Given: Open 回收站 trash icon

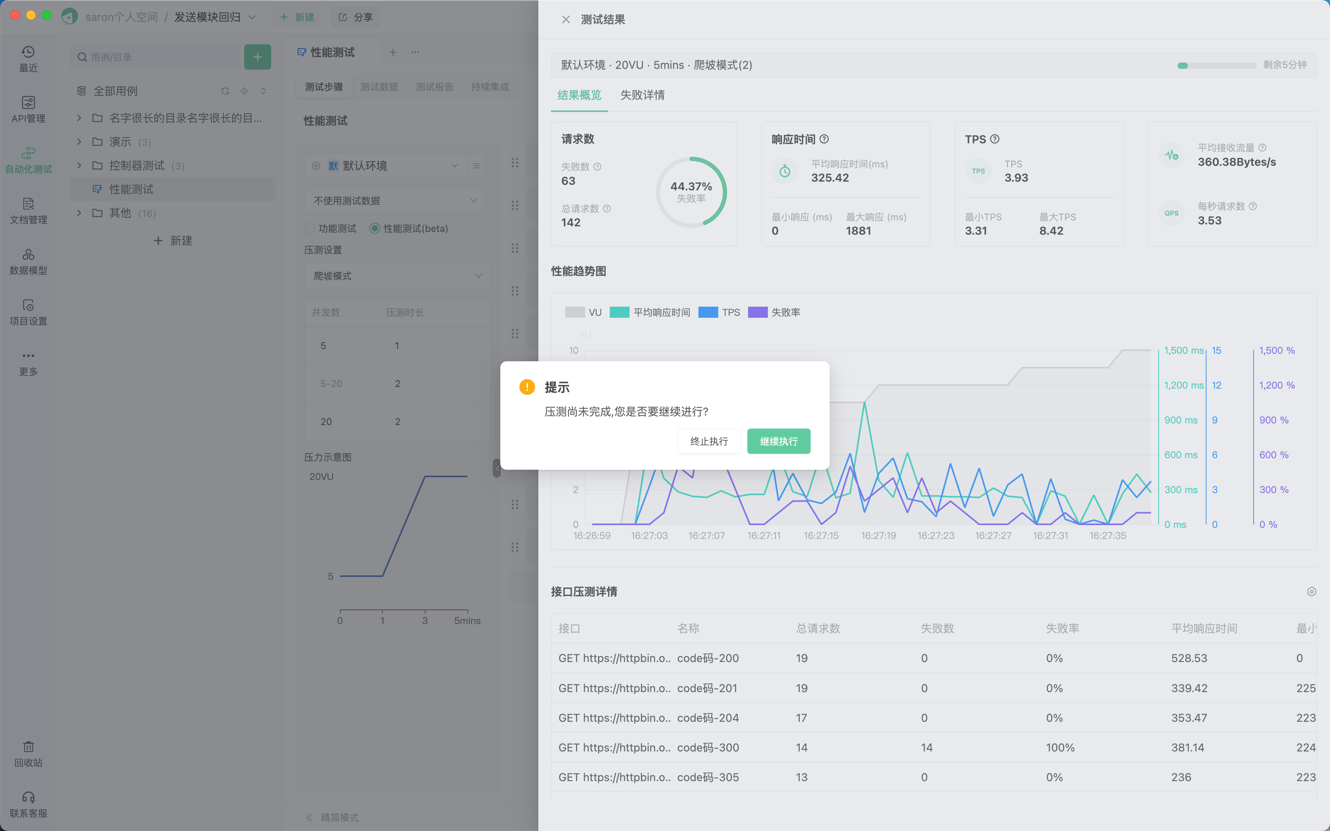Looking at the screenshot, I should pyautogui.click(x=28, y=754).
